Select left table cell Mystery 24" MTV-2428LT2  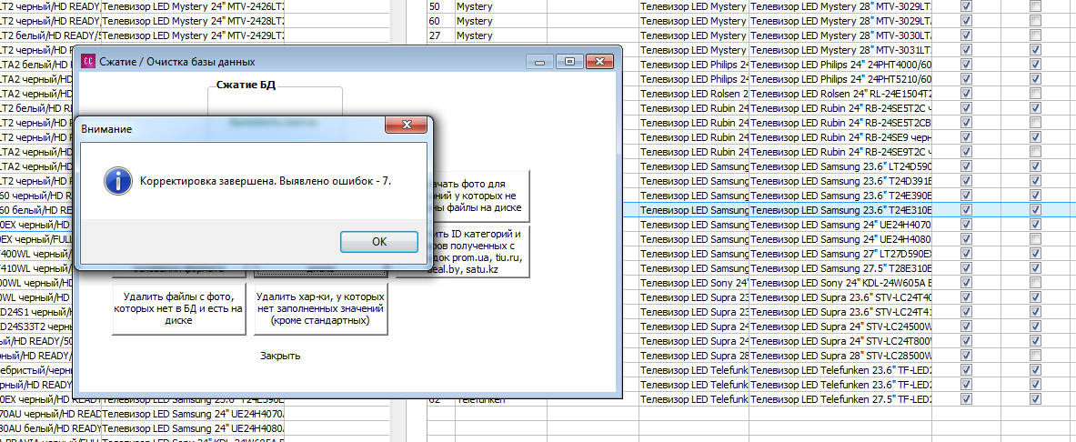click(x=193, y=21)
